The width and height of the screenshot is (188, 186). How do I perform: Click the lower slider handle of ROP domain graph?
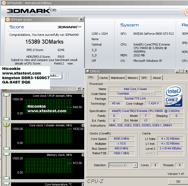pyautogui.click(x=7, y=119)
